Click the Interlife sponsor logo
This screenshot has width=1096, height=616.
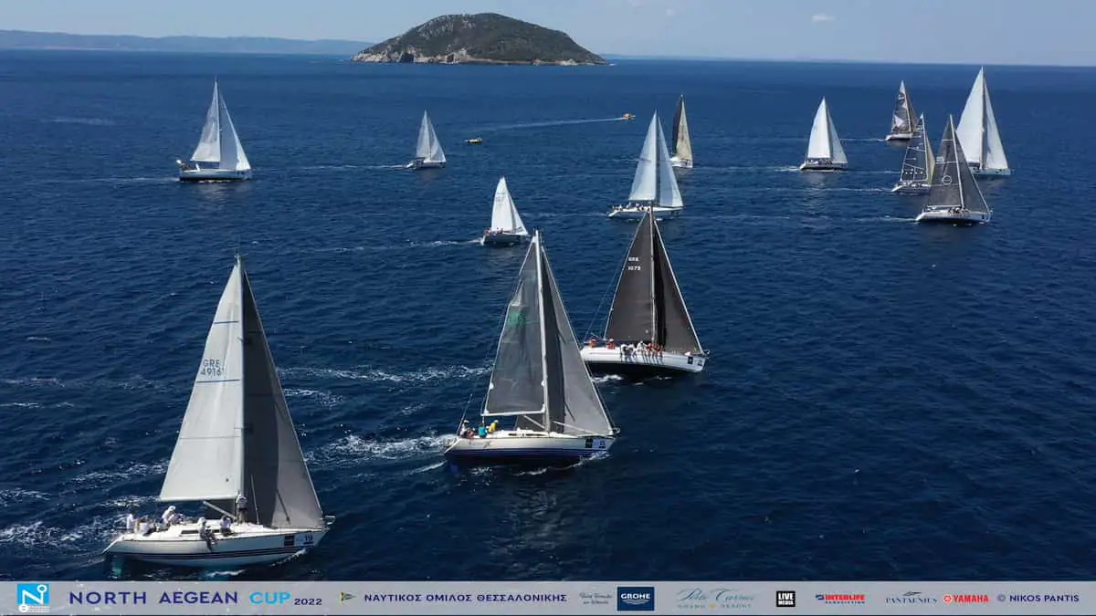(x=839, y=599)
